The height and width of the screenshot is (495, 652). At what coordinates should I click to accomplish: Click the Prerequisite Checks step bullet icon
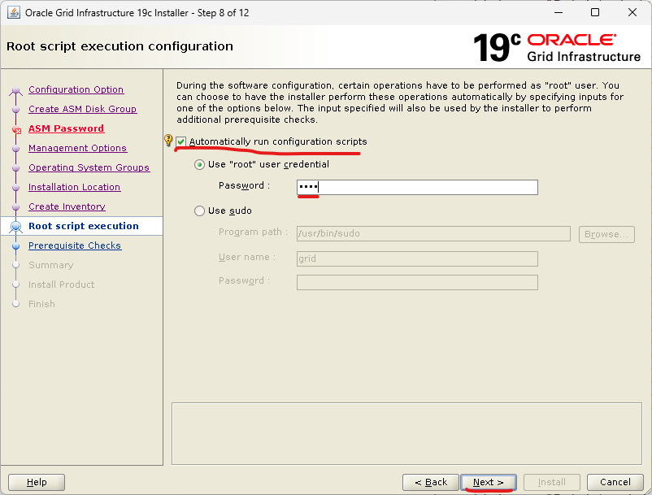pyautogui.click(x=15, y=245)
